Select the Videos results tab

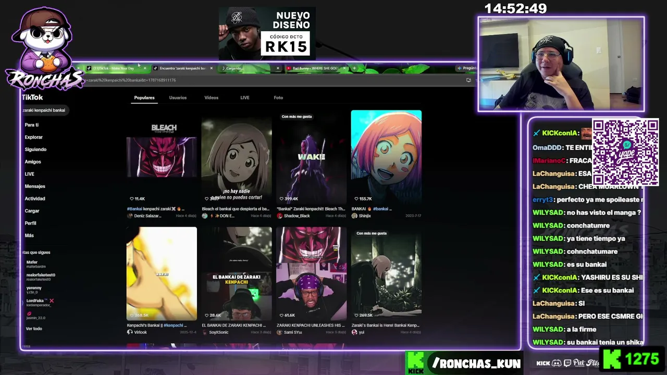211,98
